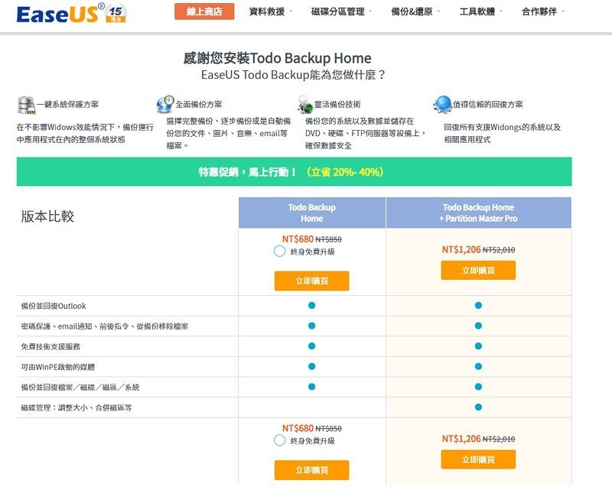Viewport: 612px width, 493px height.
Task: Open the 合作夥伴 menu
Action: 539,11
